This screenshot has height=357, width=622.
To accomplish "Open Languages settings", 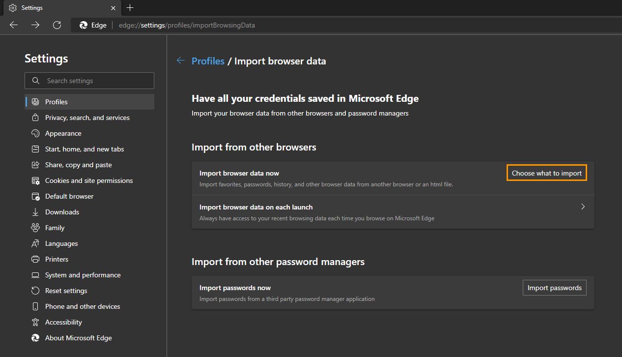I will point(89,243).
